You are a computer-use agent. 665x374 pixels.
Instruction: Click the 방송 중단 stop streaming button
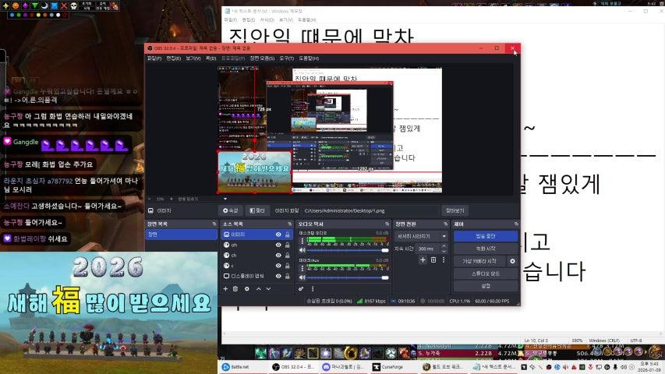pos(486,235)
